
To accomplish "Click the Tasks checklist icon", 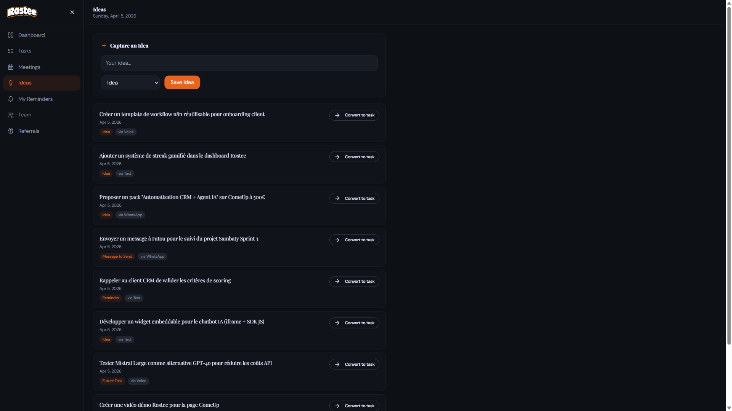I will 11,51.
